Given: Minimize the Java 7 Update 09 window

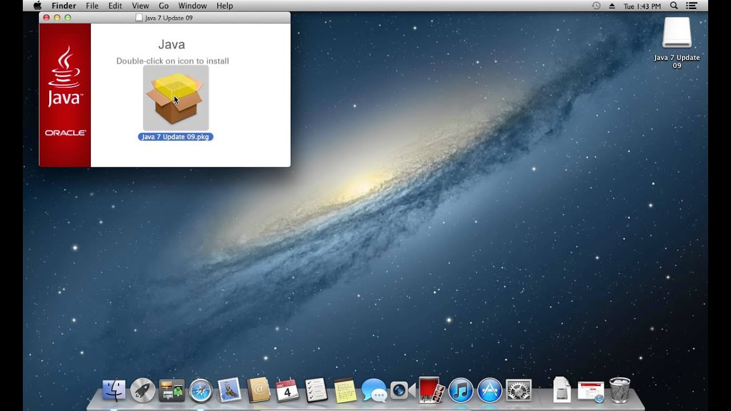Looking at the screenshot, I should [x=57, y=18].
